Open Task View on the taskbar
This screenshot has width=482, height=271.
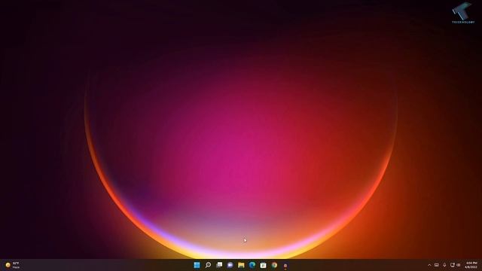[219, 265]
